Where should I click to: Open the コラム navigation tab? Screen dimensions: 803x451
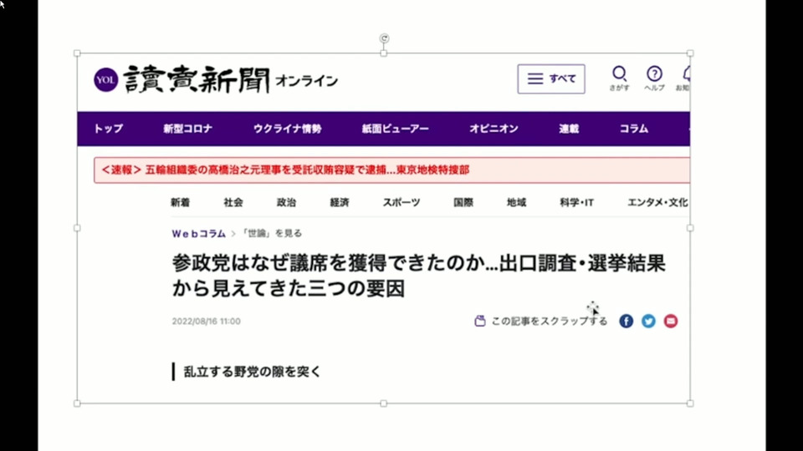click(634, 129)
